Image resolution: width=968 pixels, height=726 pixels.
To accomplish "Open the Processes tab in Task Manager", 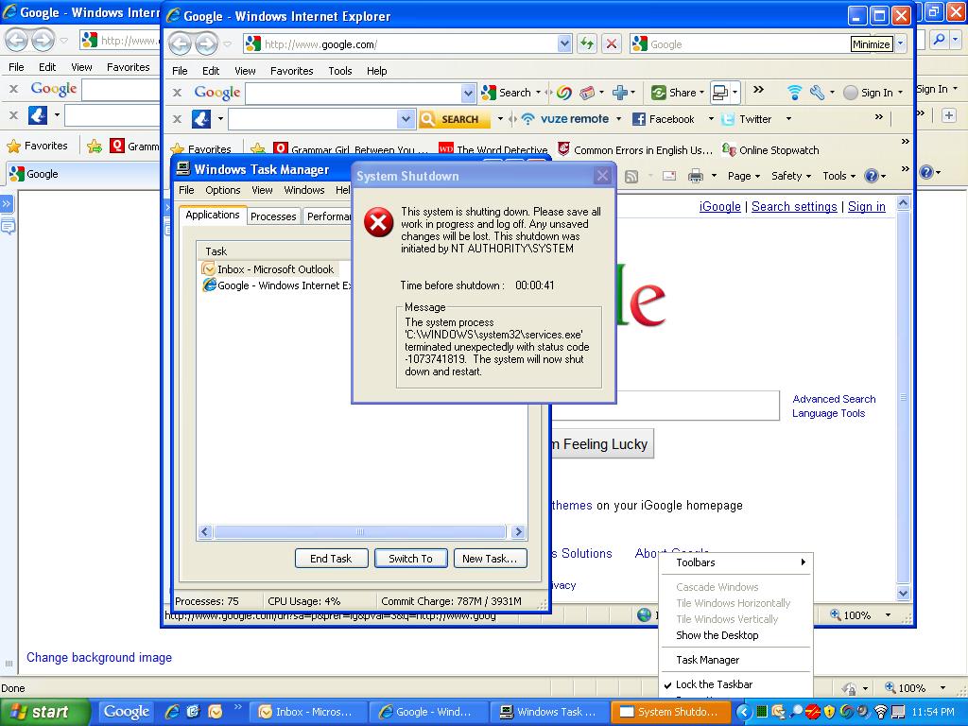I will point(273,216).
